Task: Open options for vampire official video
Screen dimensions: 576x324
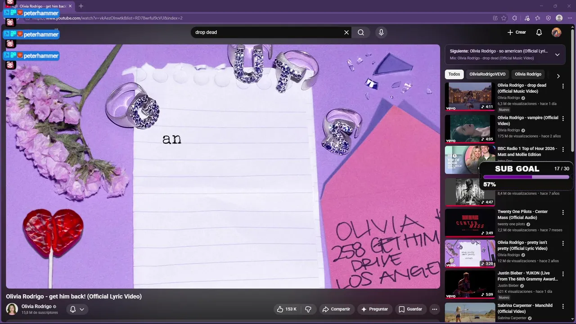Action: tap(563, 118)
